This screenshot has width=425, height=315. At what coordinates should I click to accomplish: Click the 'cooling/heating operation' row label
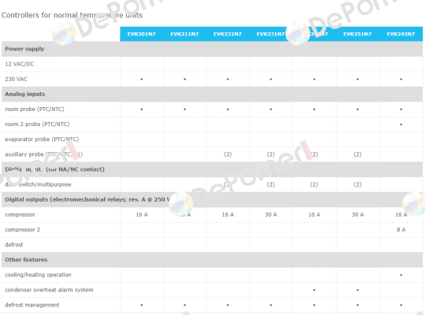tap(38, 275)
